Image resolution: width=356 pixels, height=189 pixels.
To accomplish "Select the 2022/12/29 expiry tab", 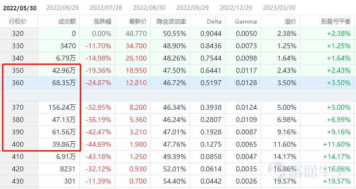I will (x=236, y=8).
